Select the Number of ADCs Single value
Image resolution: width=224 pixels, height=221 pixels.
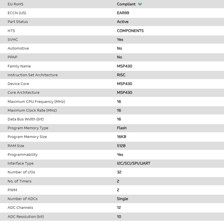122,199
